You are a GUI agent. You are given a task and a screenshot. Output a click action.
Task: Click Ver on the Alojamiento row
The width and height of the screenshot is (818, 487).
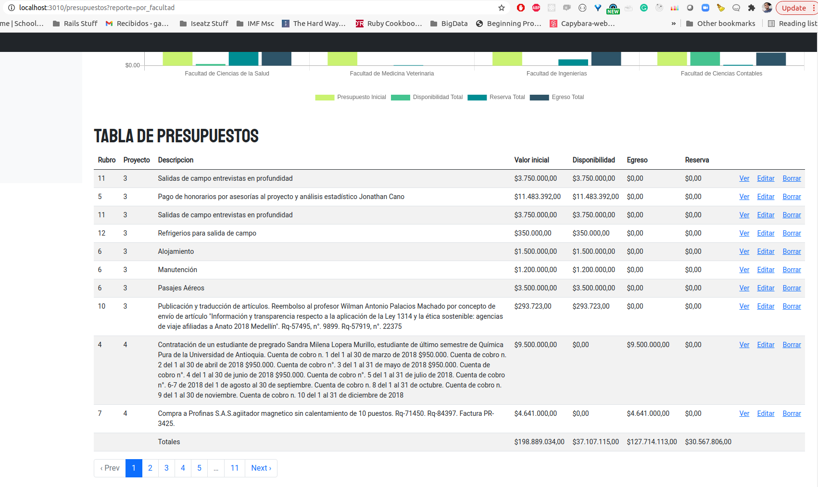(x=744, y=251)
